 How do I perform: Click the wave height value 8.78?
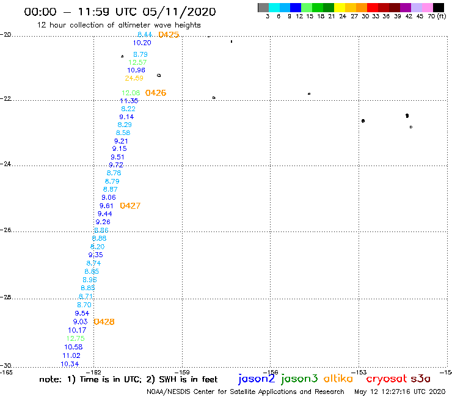pos(114,173)
